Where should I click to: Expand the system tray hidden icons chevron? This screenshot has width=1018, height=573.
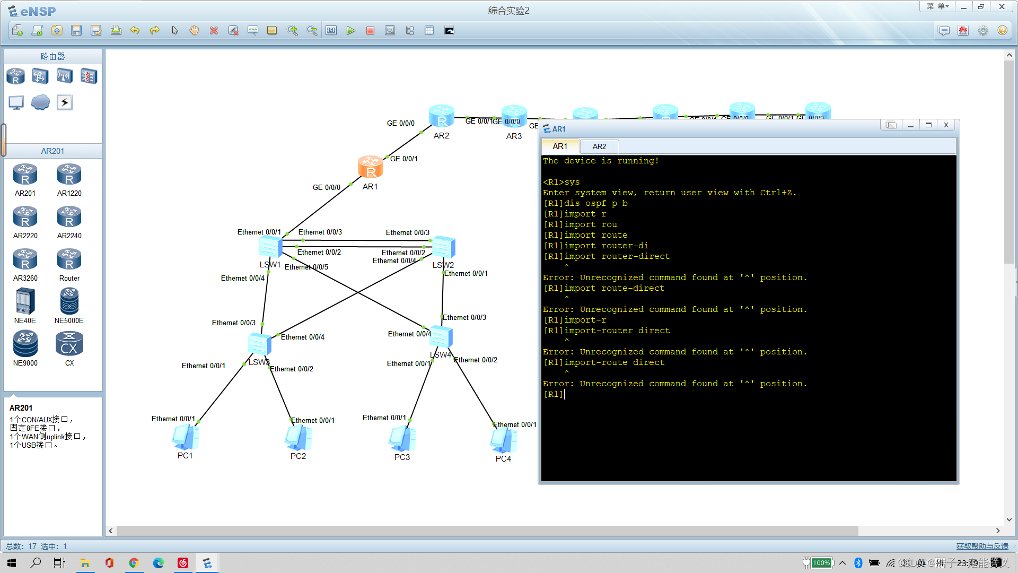point(843,563)
